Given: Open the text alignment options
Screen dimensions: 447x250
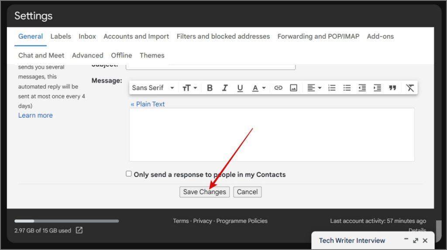Looking at the screenshot, I should click(x=314, y=88).
